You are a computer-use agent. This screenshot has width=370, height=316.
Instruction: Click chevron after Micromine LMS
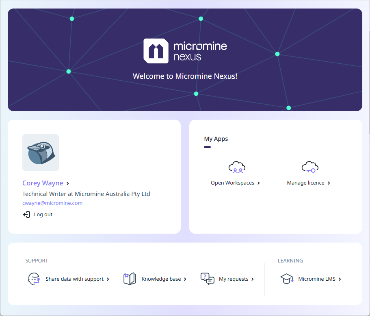point(340,279)
